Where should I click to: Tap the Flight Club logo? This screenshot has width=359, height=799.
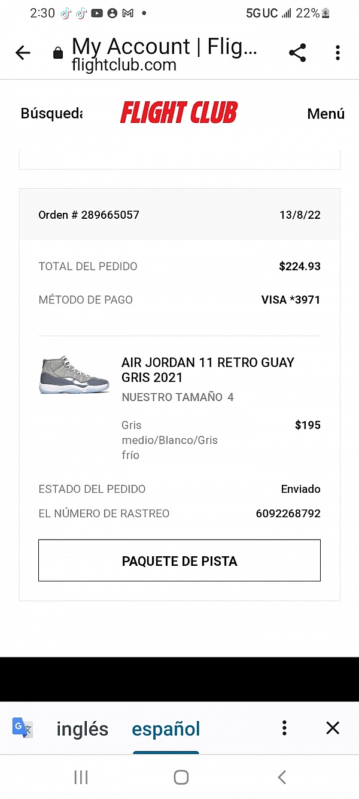(x=179, y=113)
